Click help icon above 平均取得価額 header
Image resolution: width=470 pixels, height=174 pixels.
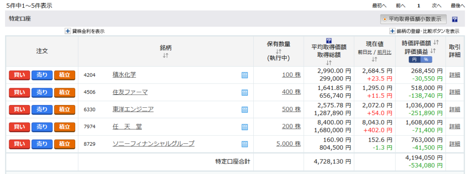pos(329,40)
